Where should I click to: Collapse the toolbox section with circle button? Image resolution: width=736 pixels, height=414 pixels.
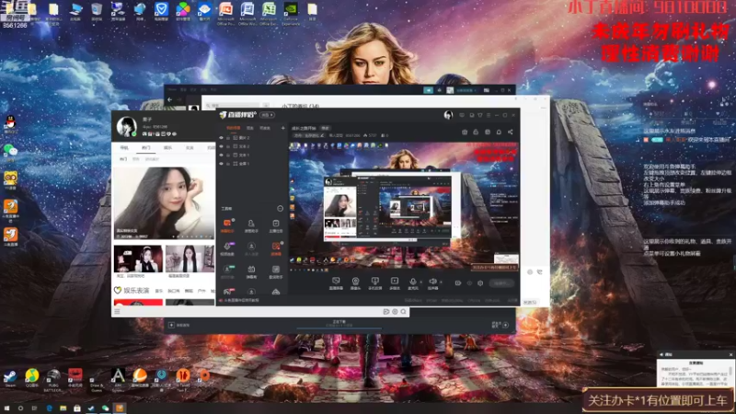pyautogui.click(x=281, y=209)
